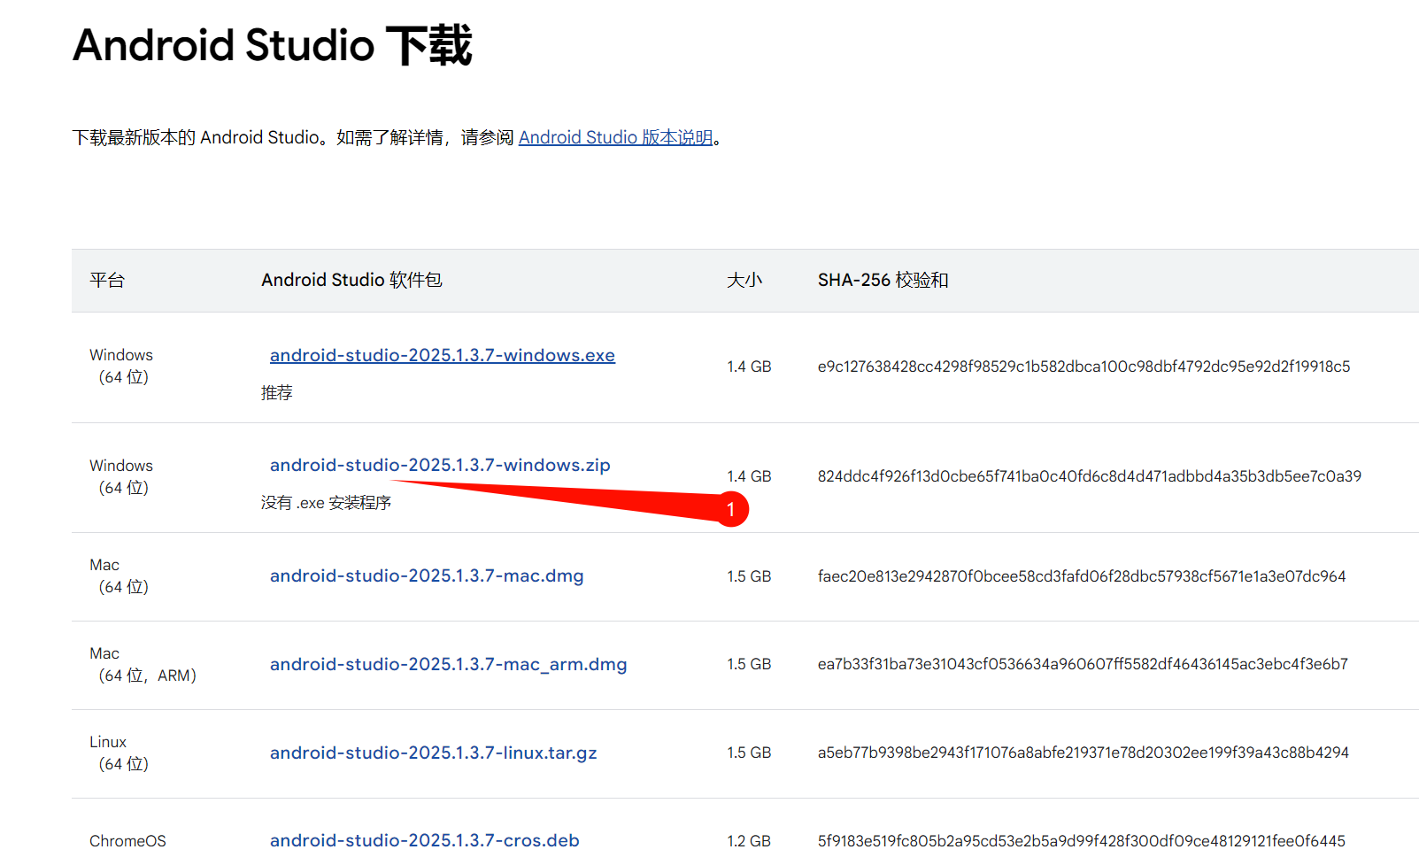Select the checksum starting with ea7b33f31ba7
Screen dimensions: 1419x865
[1083, 664]
